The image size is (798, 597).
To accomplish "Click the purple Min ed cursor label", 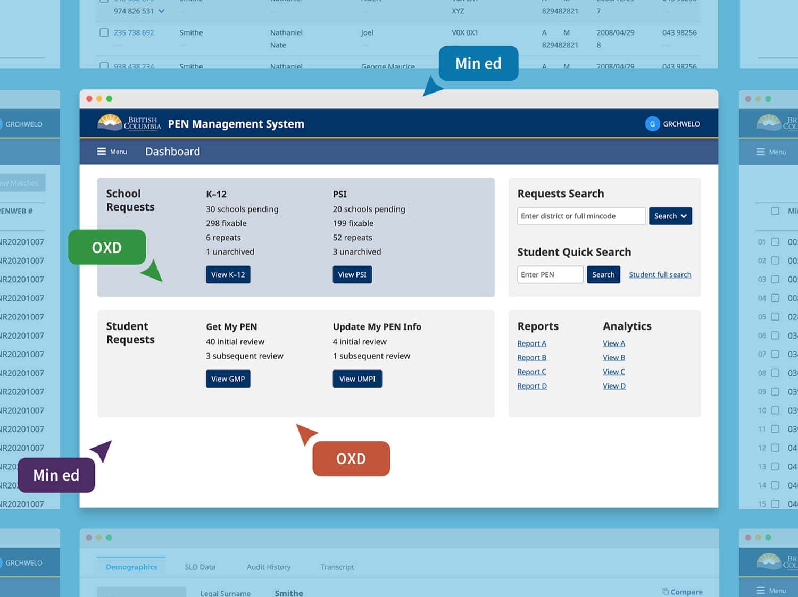I will click(56, 475).
